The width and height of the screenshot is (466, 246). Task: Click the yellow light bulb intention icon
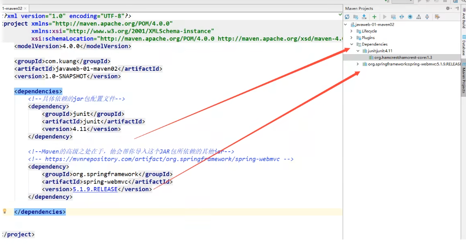point(4,211)
